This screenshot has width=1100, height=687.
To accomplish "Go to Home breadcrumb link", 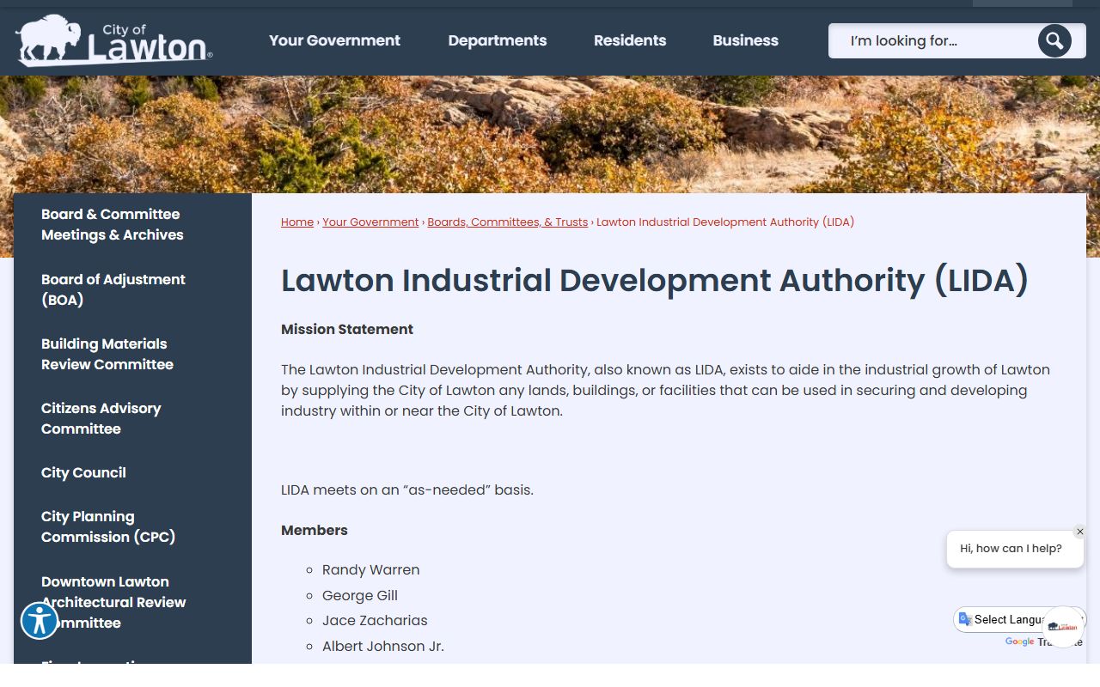I will pos(297,222).
